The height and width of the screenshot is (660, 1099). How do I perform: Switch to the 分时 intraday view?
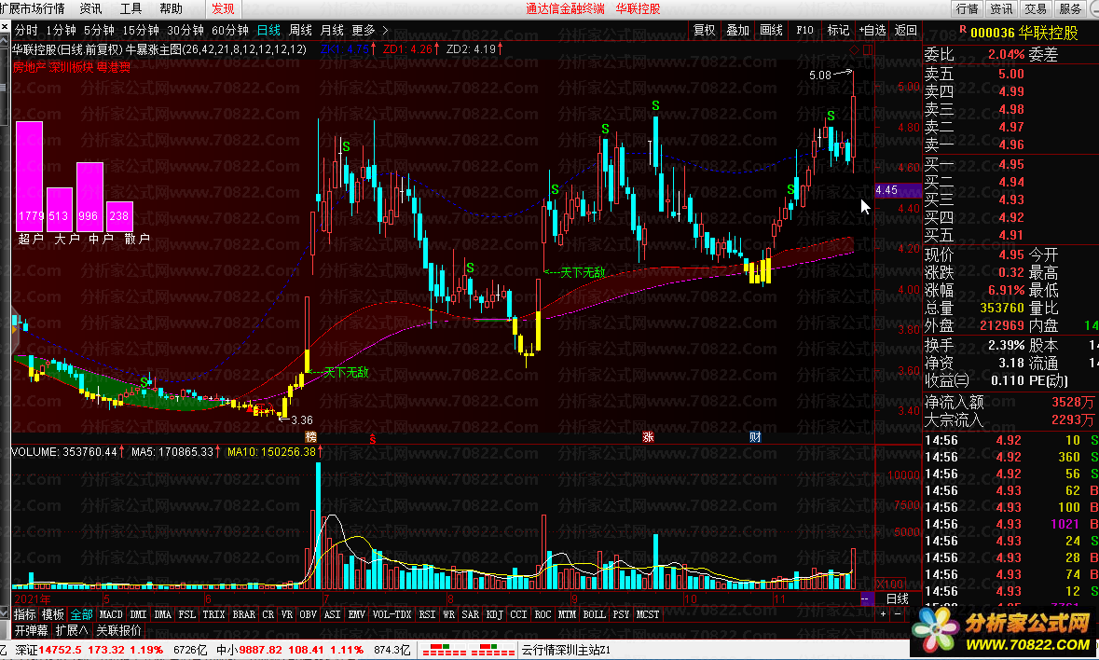coord(26,30)
